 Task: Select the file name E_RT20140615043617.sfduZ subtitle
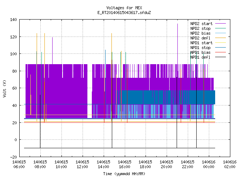(x=124, y=13)
